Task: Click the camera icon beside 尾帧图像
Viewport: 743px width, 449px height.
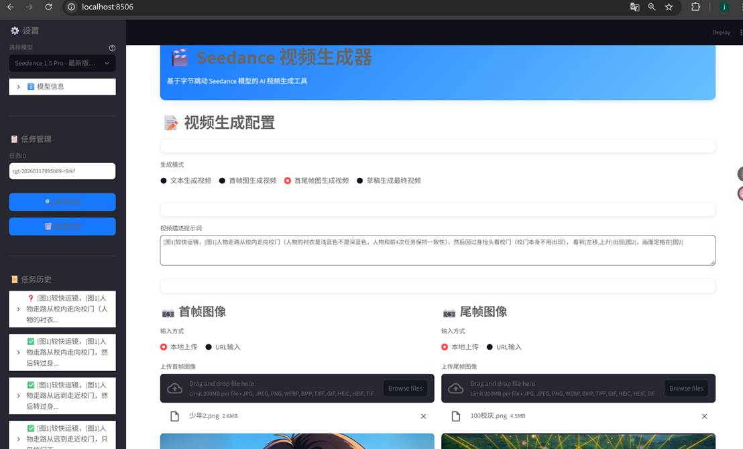Action: click(449, 313)
